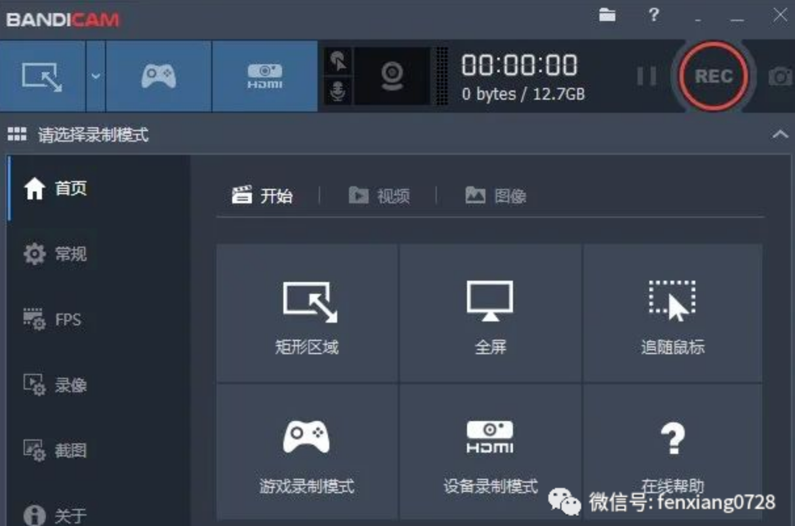Select HDMI device recording mode in top toolbar
This screenshot has width=795, height=526.
click(265, 76)
